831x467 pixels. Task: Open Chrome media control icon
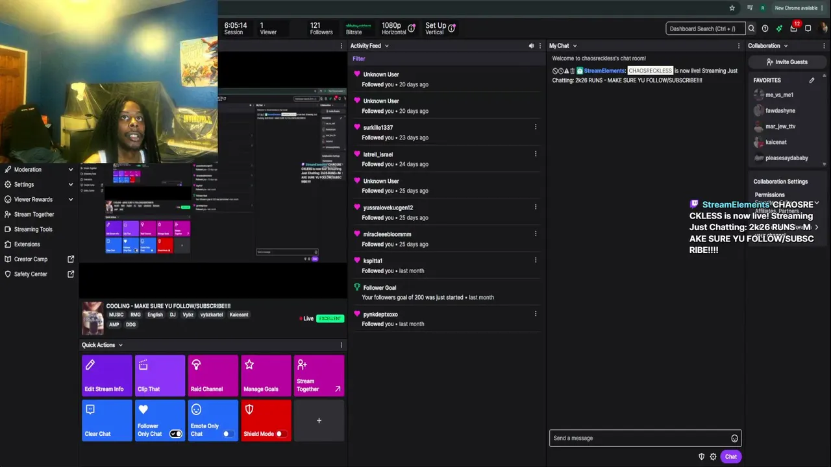pos(750,8)
